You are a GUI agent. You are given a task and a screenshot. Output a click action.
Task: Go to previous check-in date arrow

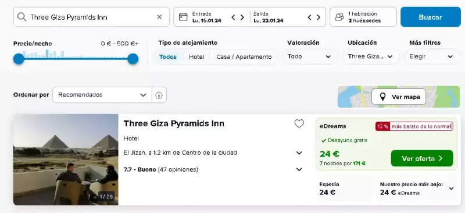233,17
